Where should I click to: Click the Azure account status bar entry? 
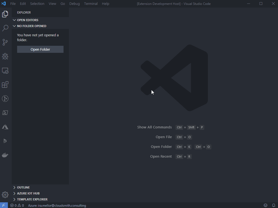pos(57,205)
